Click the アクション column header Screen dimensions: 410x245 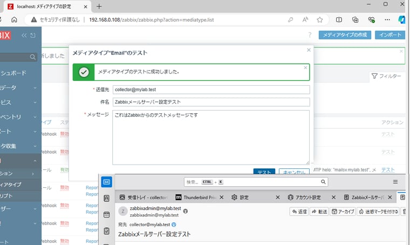tap(392, 122)
